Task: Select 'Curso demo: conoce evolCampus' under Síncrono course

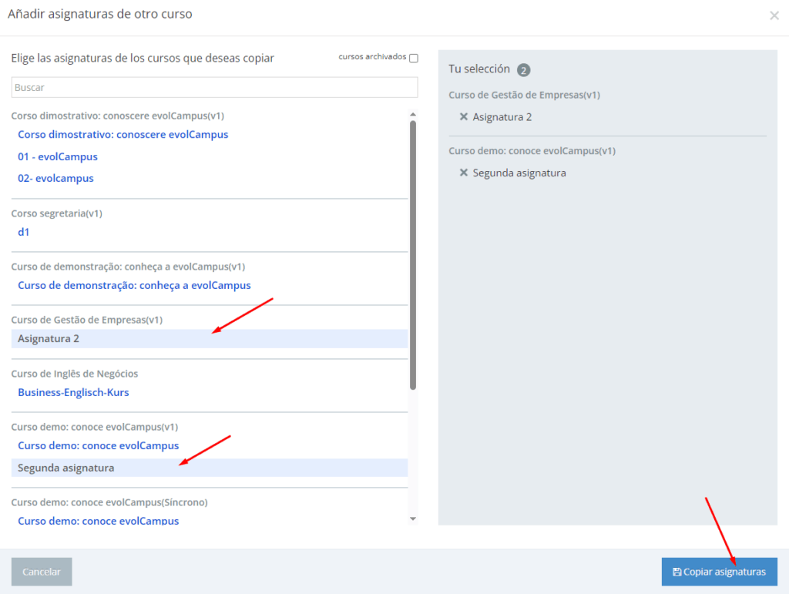Action: click(x=98, y=521)
